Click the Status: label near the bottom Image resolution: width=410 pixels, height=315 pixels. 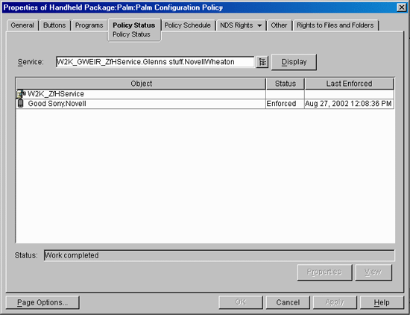pyautogui.click(x=26, y=255)
